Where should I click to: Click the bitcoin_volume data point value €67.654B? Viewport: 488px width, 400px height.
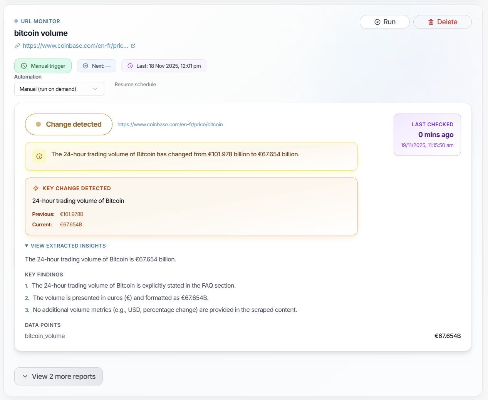click(x=448, y=336)
